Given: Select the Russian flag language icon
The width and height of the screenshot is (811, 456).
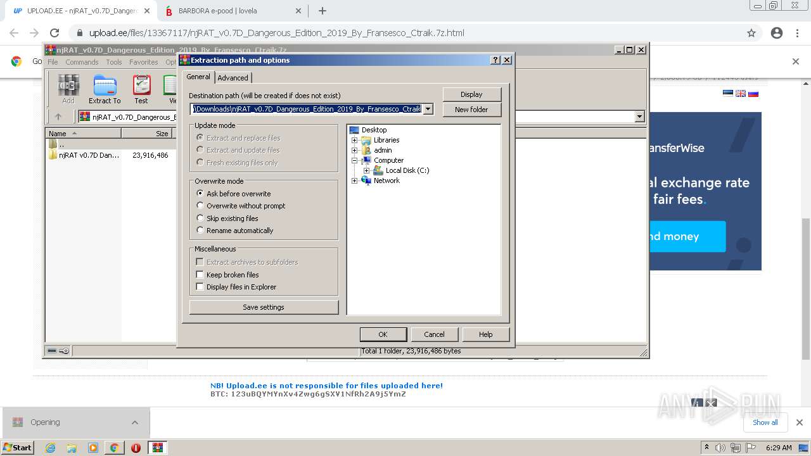Looking at the screenshot, I should tap(753, 94).
